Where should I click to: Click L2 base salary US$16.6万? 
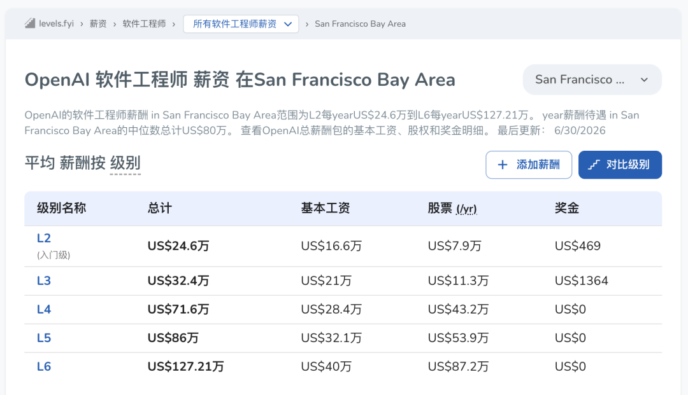[331, 246]
